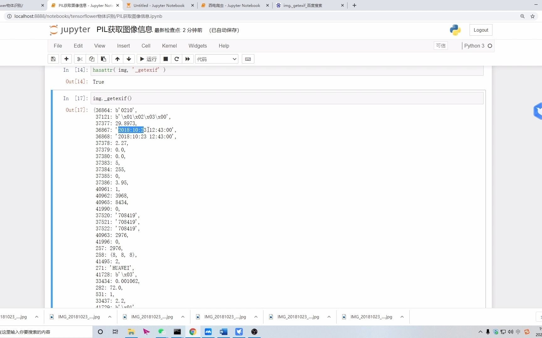Open File Explorer from taskbar
542x338 pixels.
click(x=131, y=332)
